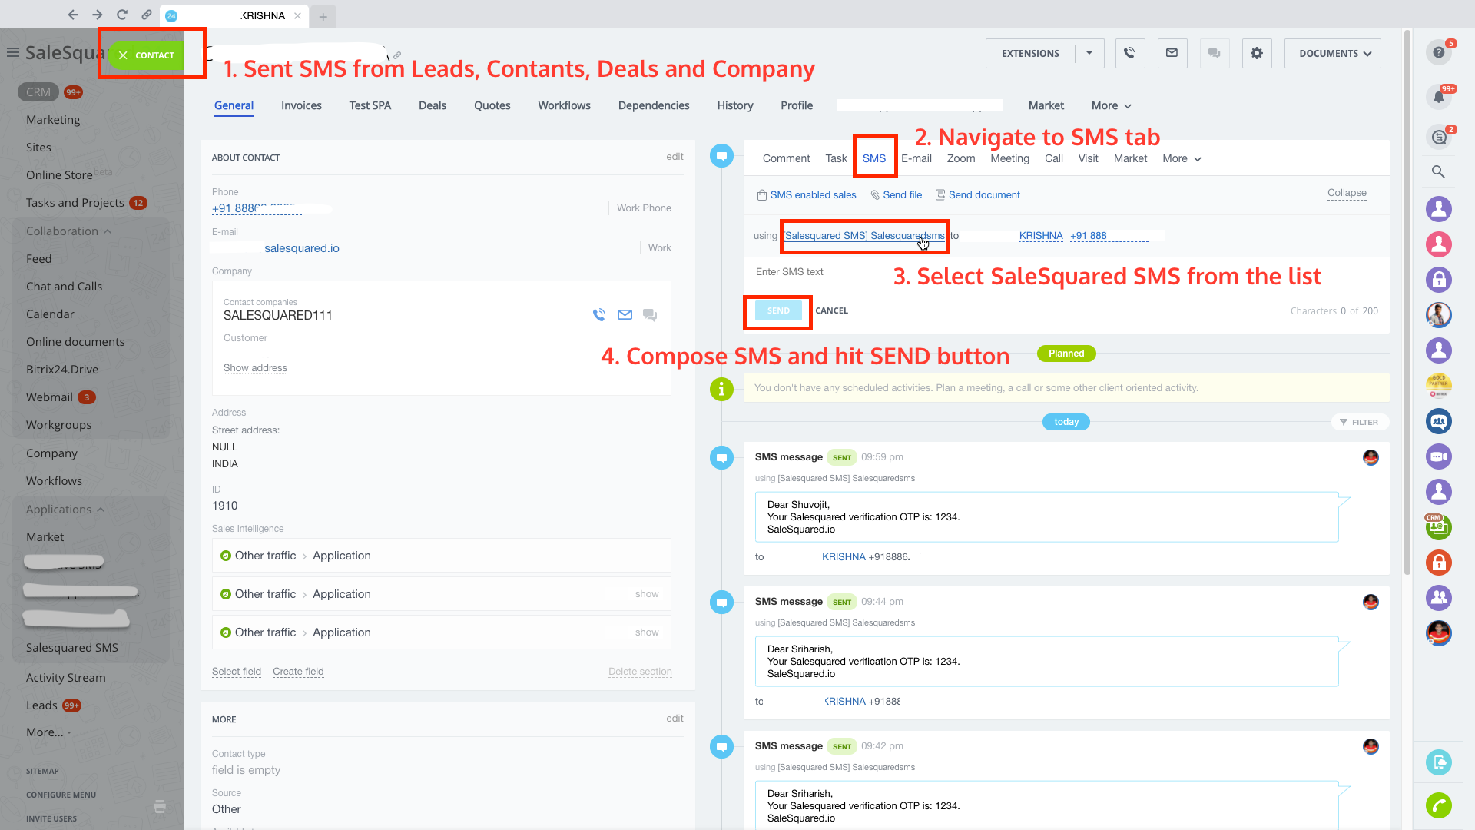1475x830 pixels.
Task: Expand the Extensions dropdown arrow
Action: click(1089, 53)
